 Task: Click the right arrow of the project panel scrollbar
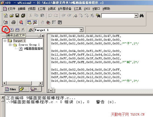(x=41, y=83)
